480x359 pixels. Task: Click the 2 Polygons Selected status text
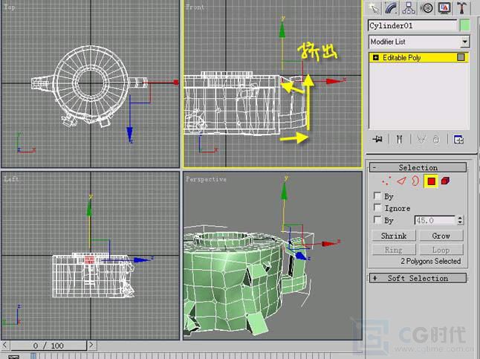431,261
